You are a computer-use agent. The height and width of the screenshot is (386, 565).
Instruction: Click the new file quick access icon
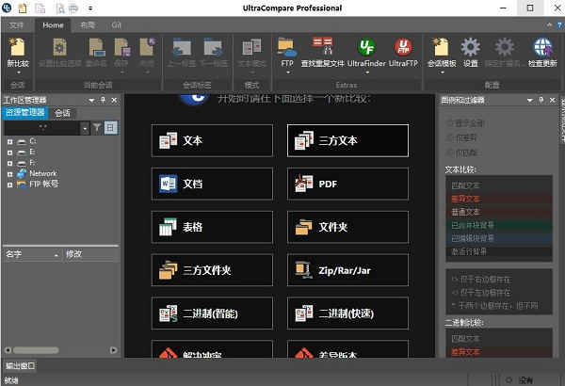coord(23,8)
